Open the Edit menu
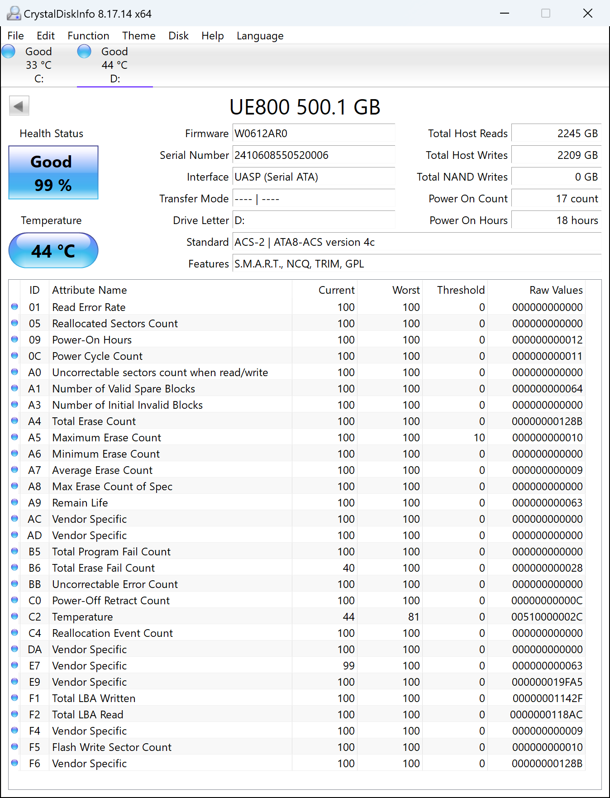 [46, 36]
